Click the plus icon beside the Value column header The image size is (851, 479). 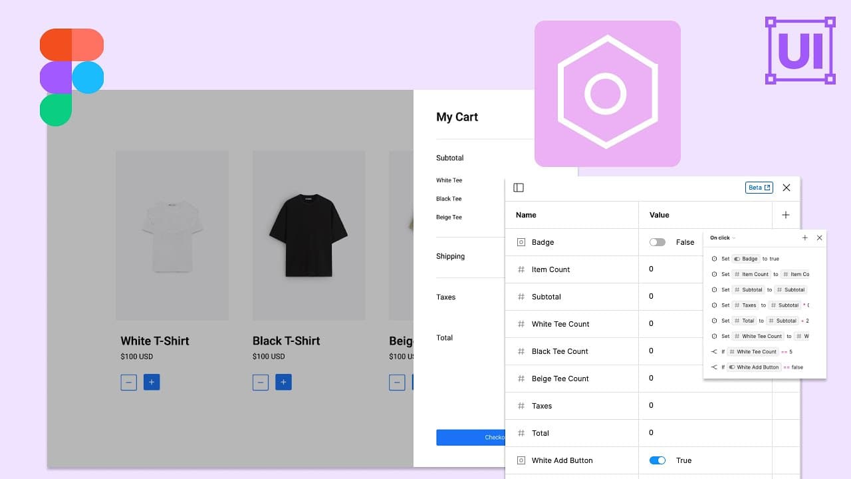[786, 215]
